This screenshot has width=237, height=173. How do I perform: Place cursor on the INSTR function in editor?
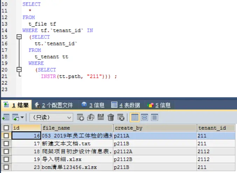[x=49, y=76]
